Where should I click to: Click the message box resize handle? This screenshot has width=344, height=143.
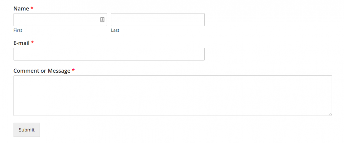coord(330,114)
